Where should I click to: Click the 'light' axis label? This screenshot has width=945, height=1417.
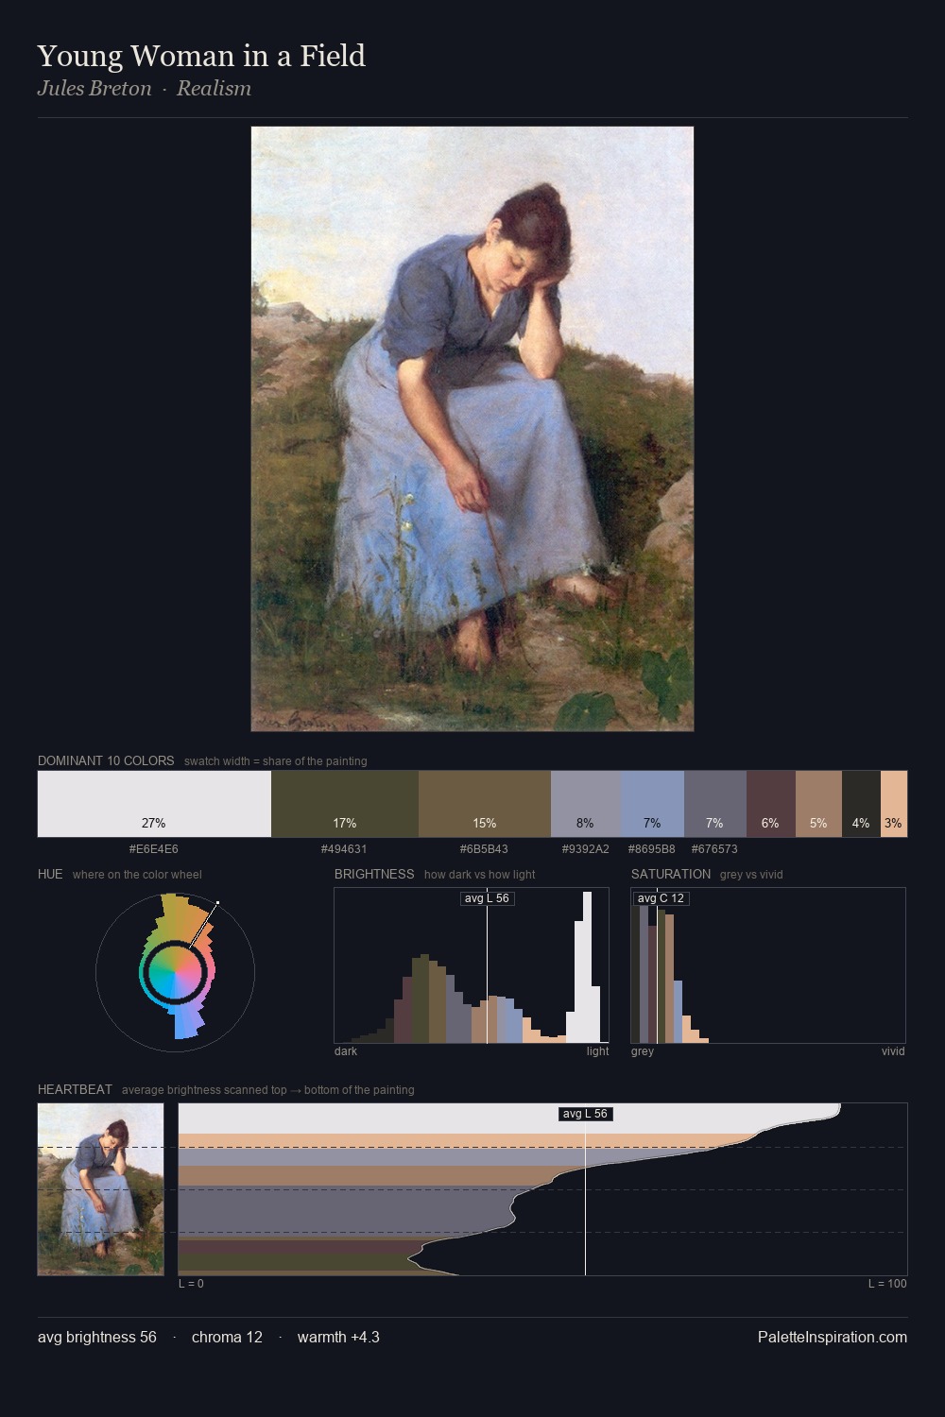tap(597, 1051)
